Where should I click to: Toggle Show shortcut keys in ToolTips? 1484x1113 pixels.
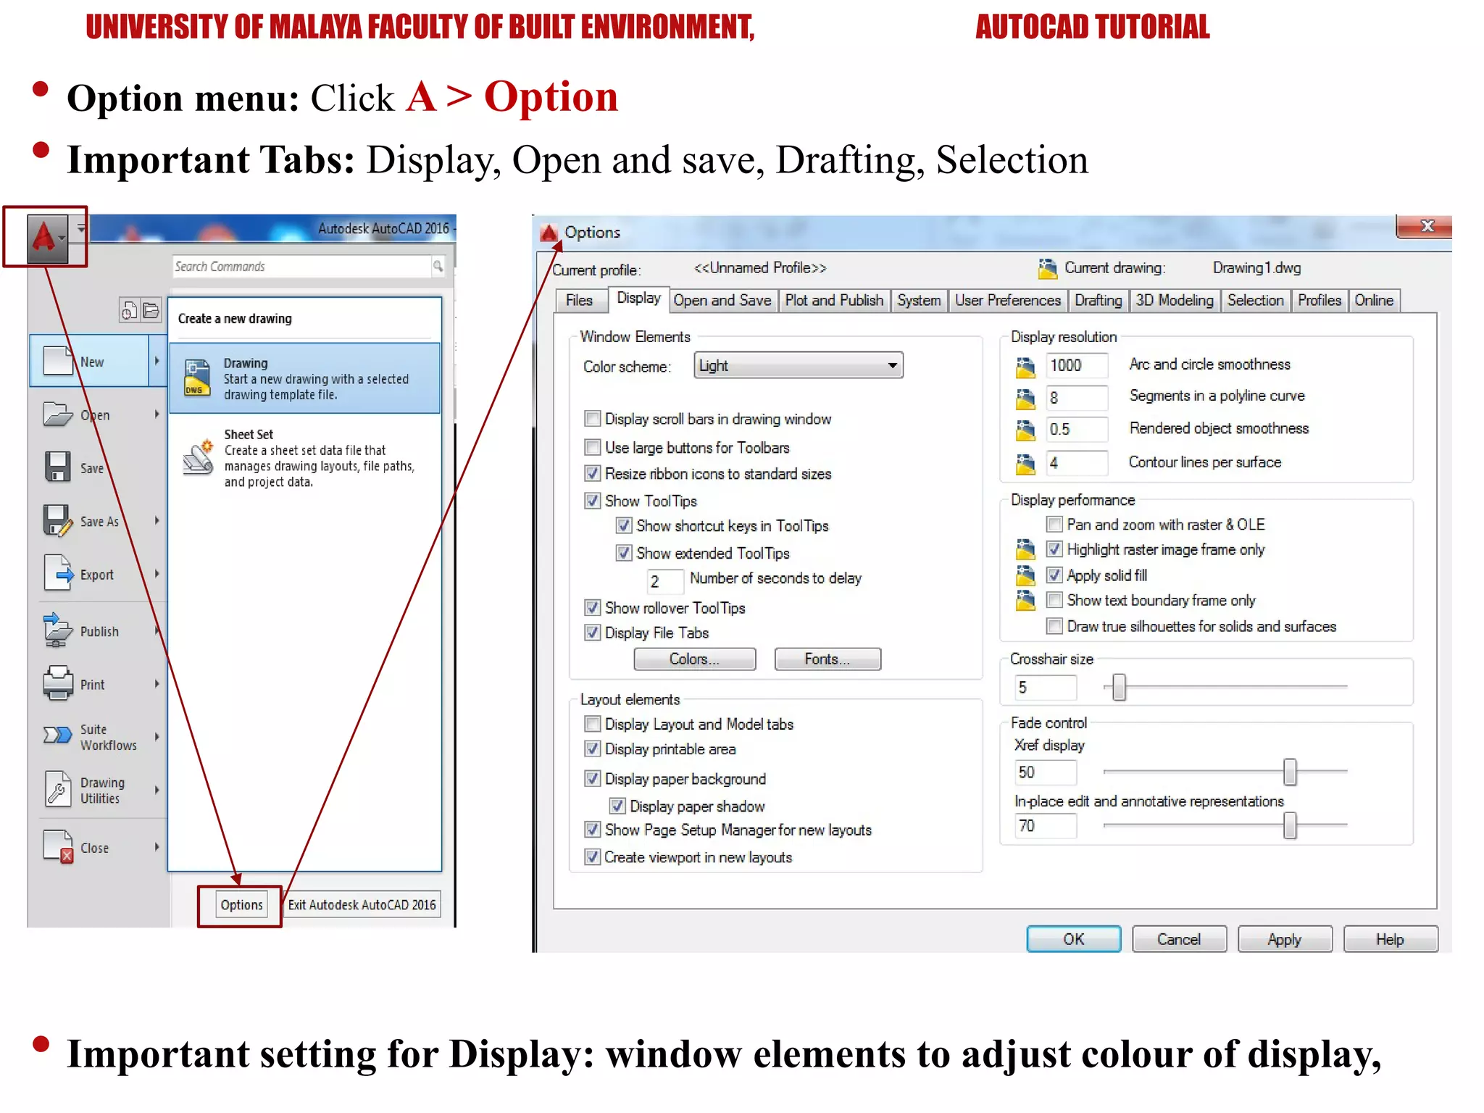[x=623, y=525]
